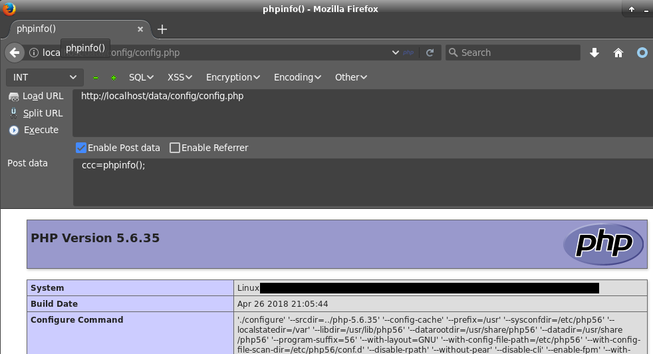
Task: Click the HackBar green plus icon
Action: click(113, 78)
